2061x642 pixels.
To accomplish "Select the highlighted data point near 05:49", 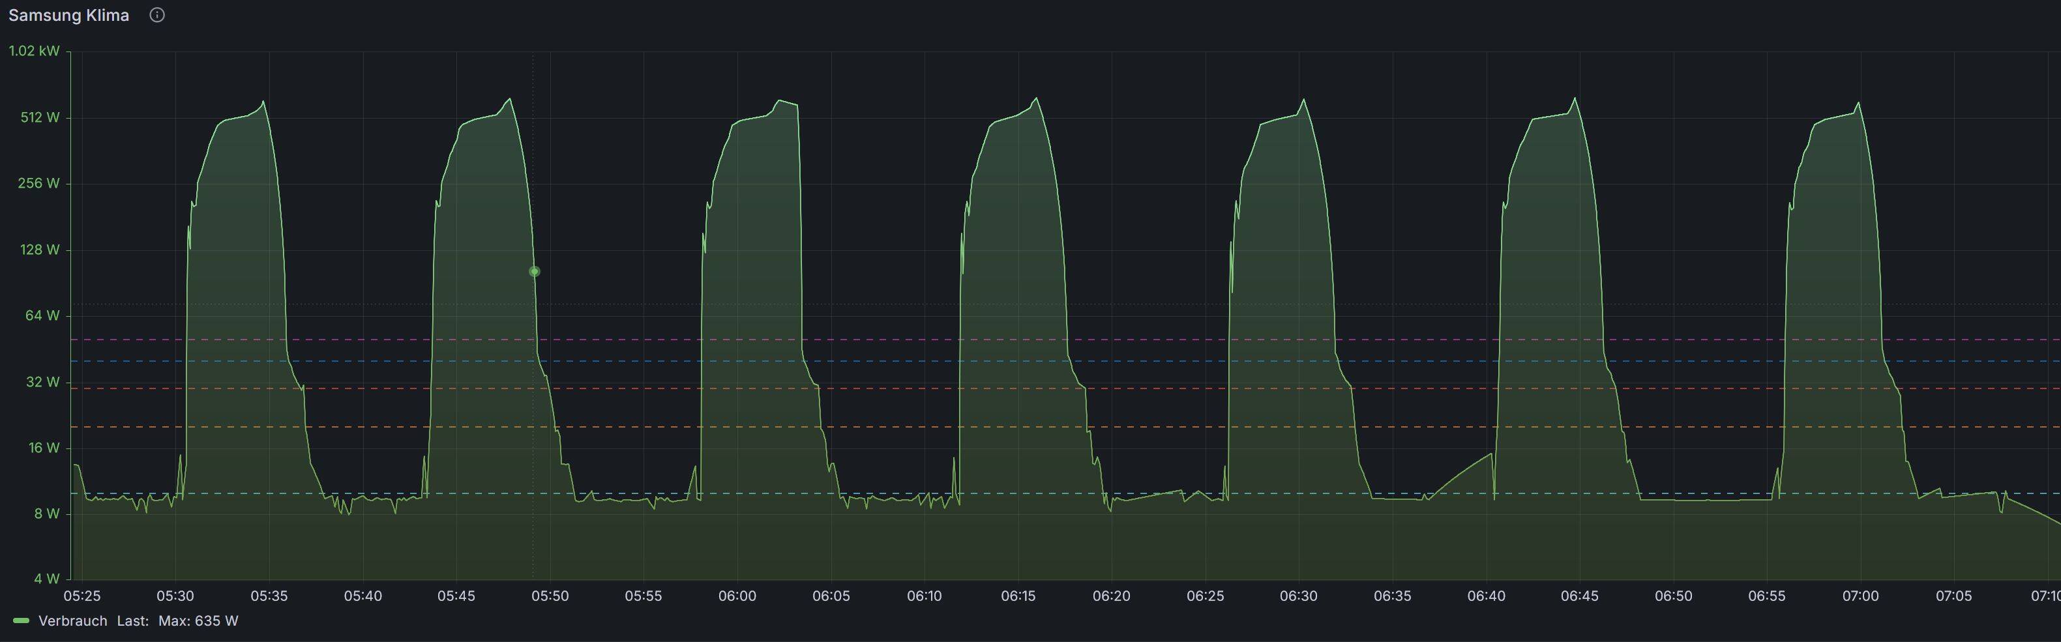I will [535, 272].
